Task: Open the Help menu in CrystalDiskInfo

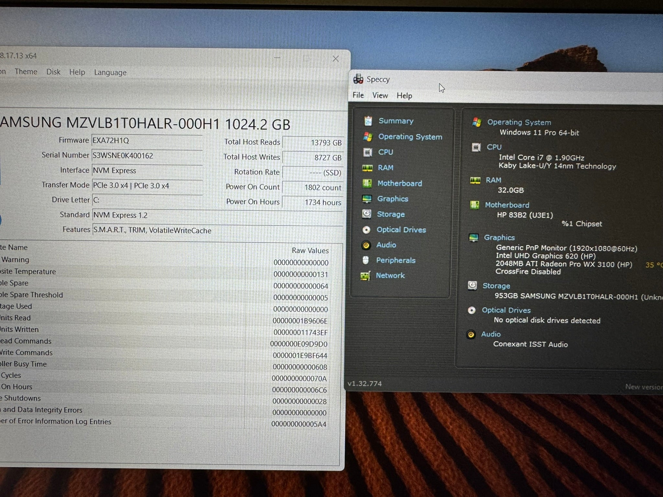Action: 77,72
